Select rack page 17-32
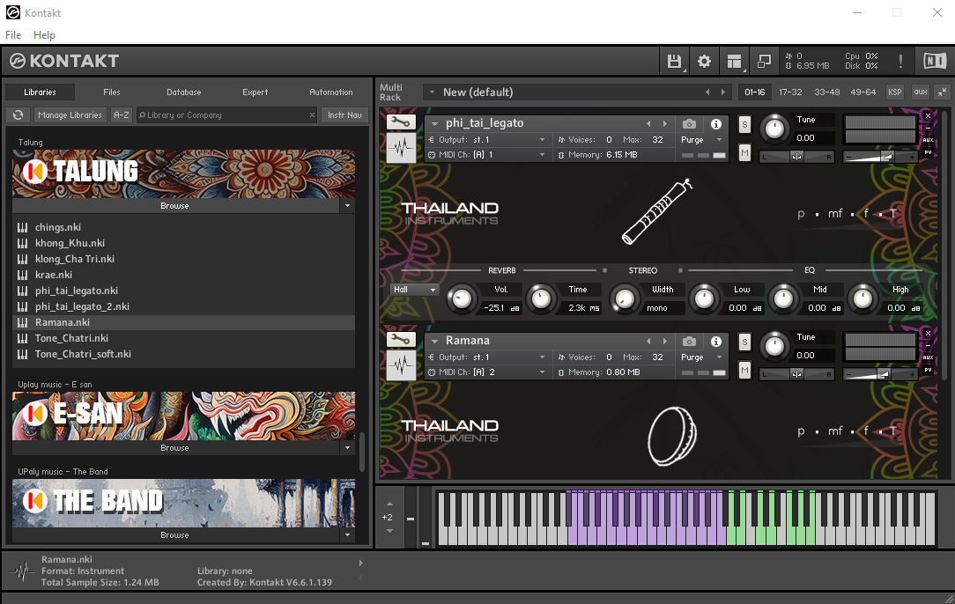The height and width of the screenshot is (604, 955). point(790,92)
